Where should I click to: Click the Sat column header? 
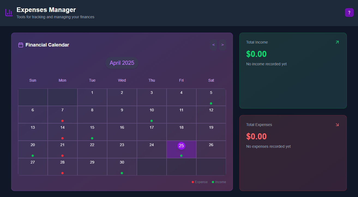click(211, 80)
